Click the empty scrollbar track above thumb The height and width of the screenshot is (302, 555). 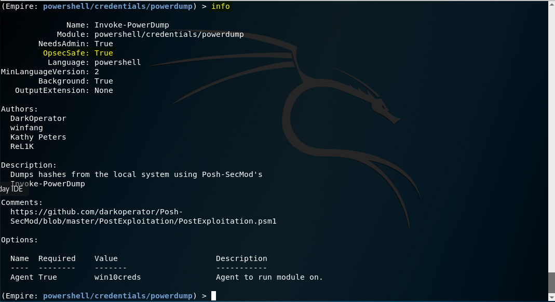point(551,140)
